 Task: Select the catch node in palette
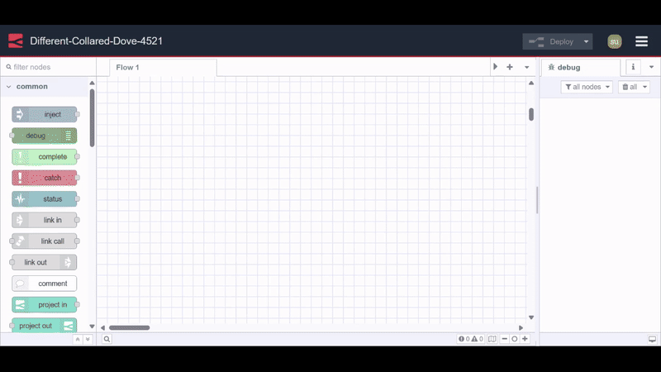pyautogui.click(x=45, y=178)
